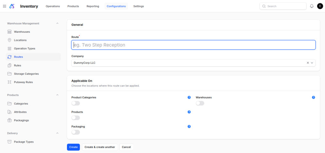
Task: Click the Putaway Rules arrows icon
Action: pos(9,82)
